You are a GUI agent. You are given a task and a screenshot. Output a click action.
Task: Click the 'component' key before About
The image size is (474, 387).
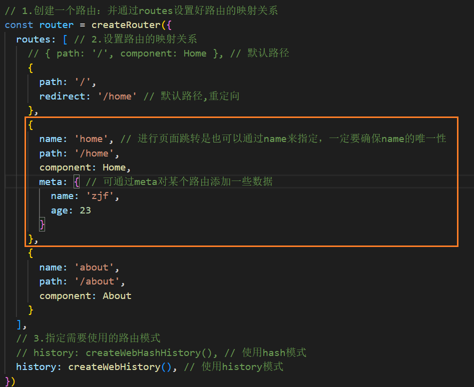tap(65, 296)
